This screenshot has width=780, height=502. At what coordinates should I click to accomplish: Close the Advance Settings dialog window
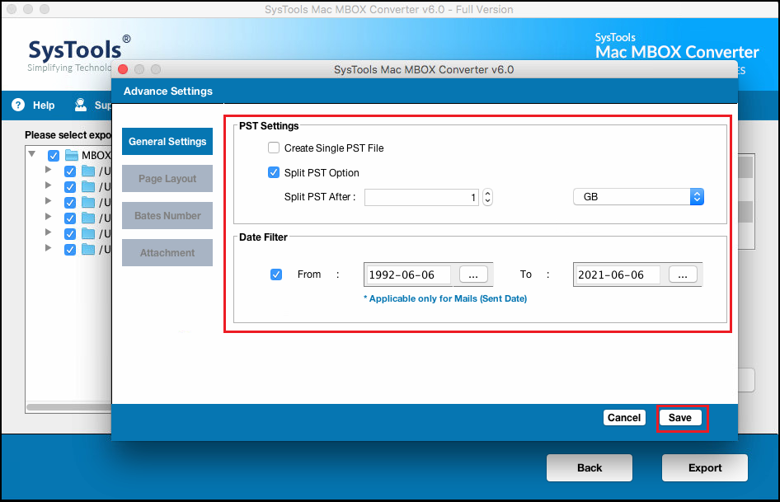tap(123, 69)
